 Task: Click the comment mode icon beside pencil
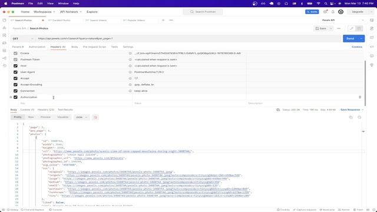tap(359, 29)
